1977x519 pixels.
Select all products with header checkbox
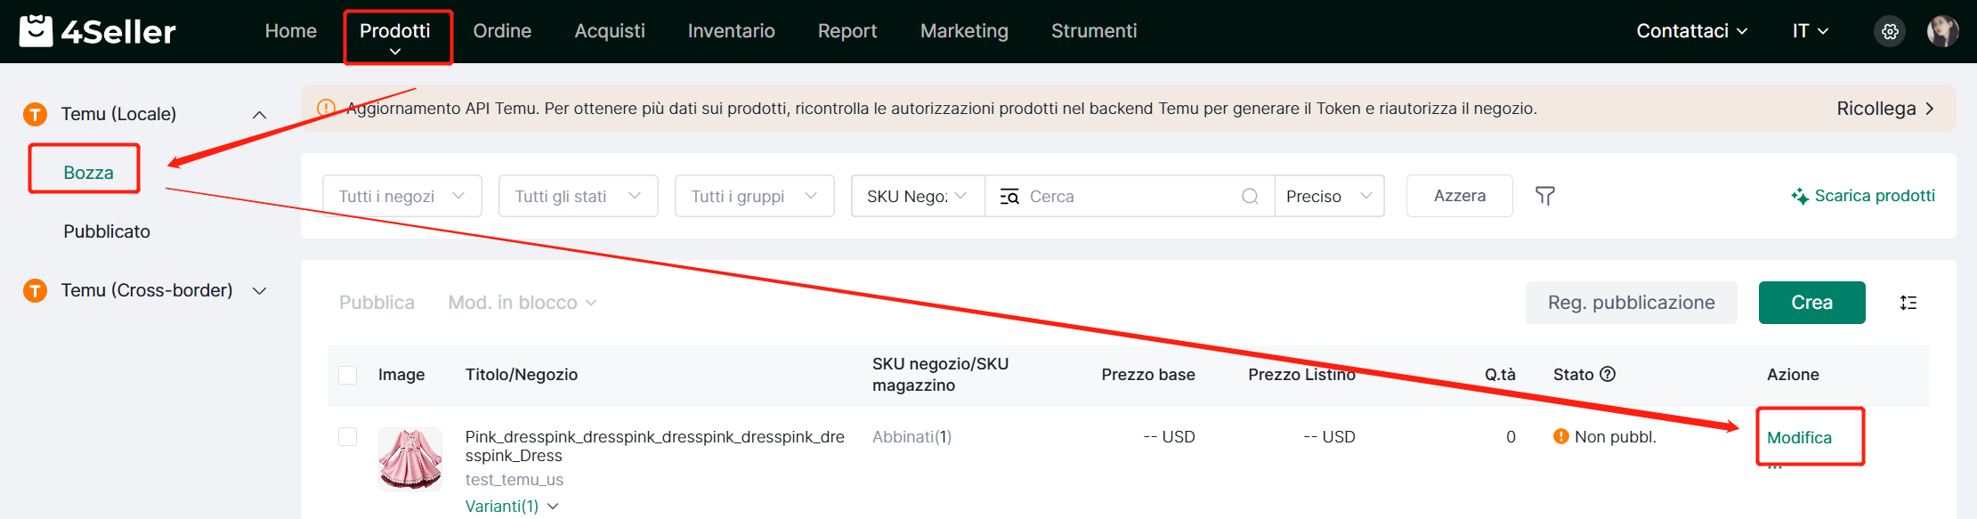click(348, 375)
